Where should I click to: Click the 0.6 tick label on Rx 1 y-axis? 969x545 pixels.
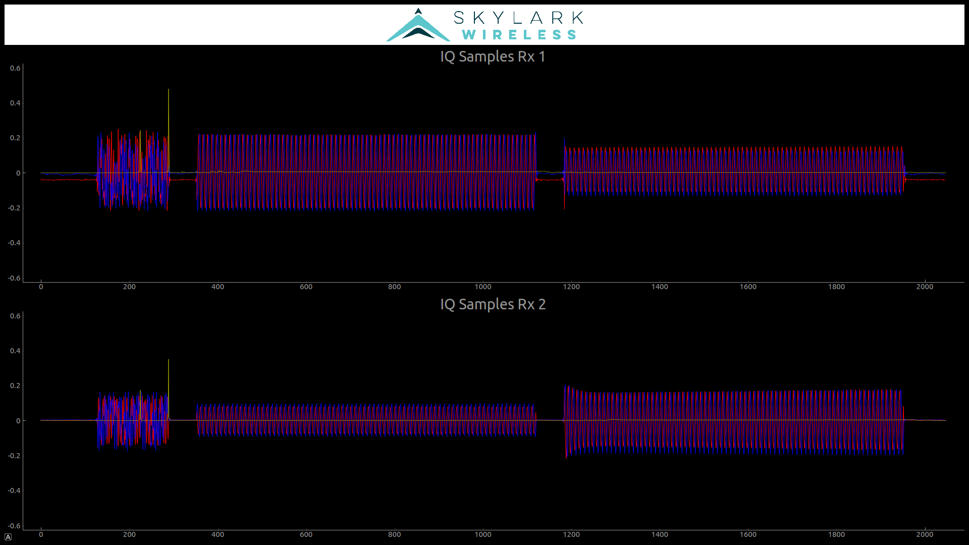pyautogui.click(x=14, y=68)
